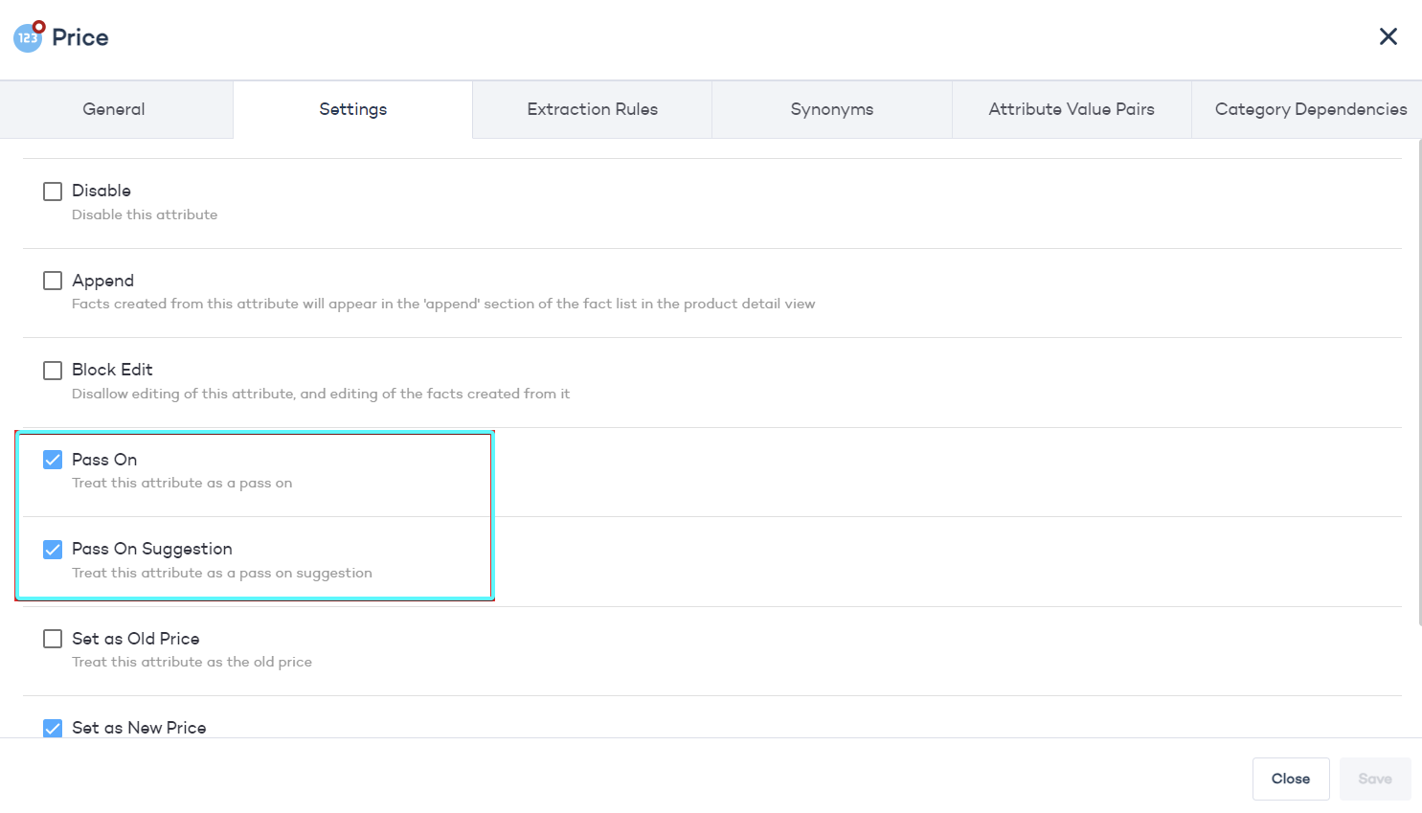
Task: Uncheck the Pass On checkbox
Action: [53, 460]
